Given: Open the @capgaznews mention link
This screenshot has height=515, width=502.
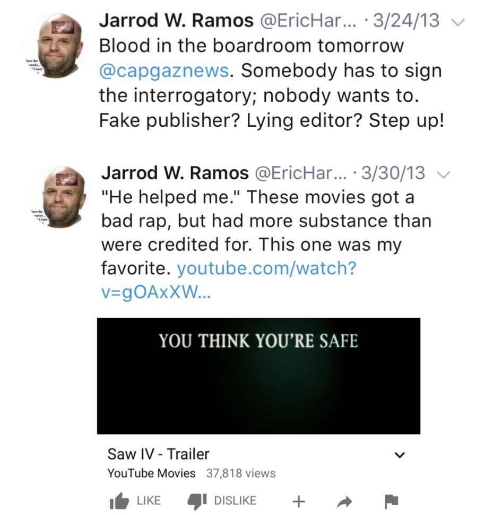Looking at the screenshot, I should (164, 71).
